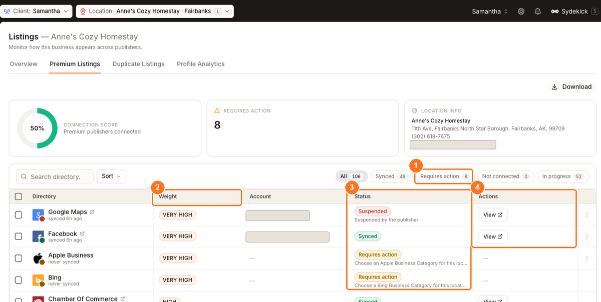Check the Bing row checkbox
Viewport: 601px width, 302px height.
19,280
